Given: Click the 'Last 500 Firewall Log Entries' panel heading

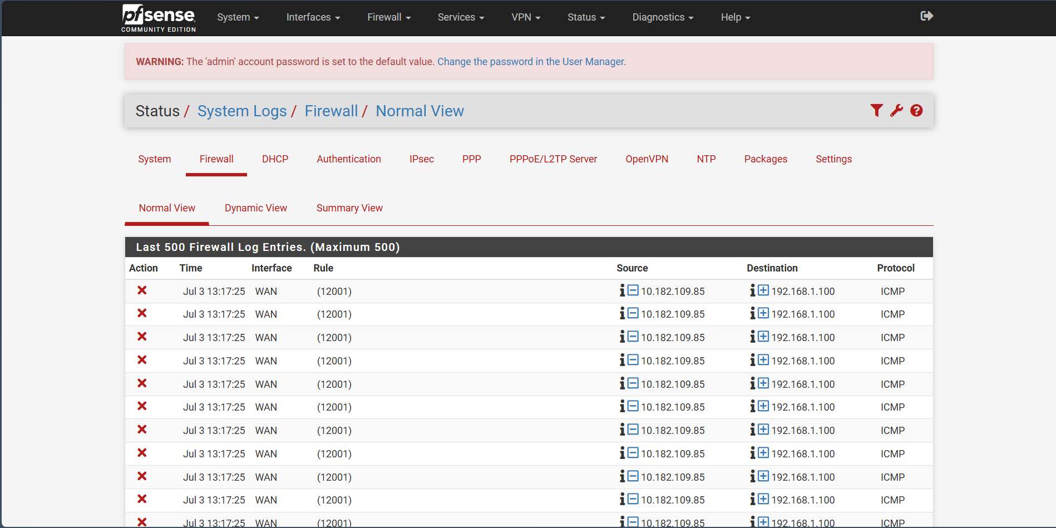Looking at the screenshot, I should [x=529, y=247].
